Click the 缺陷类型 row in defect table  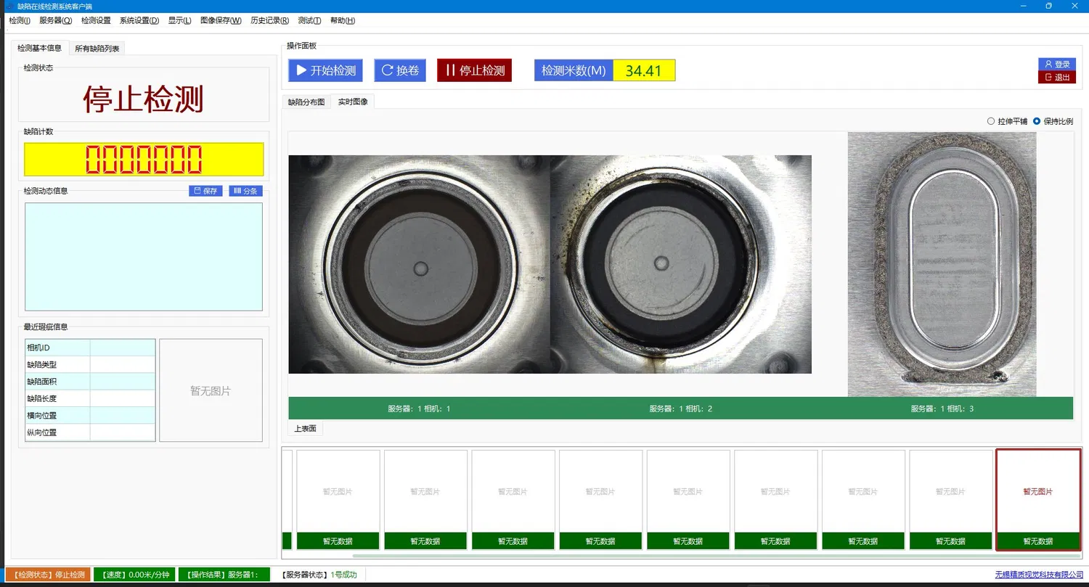[90, 364]
